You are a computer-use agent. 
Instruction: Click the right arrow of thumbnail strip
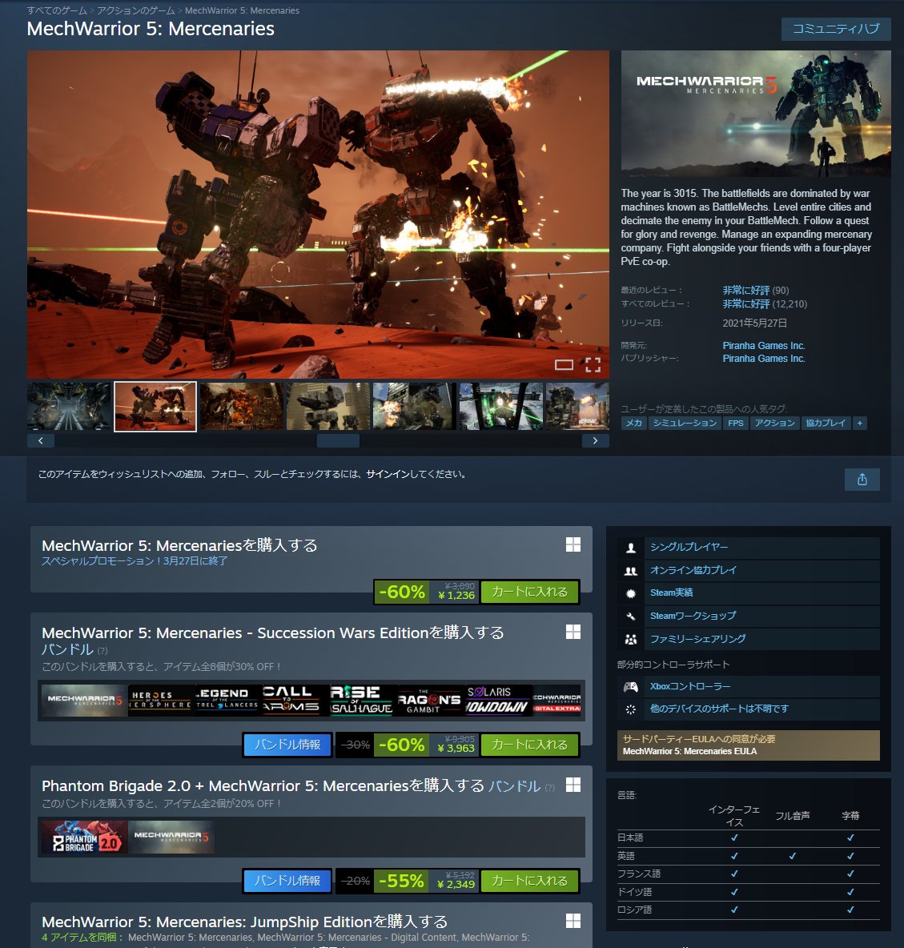(595, 440)
